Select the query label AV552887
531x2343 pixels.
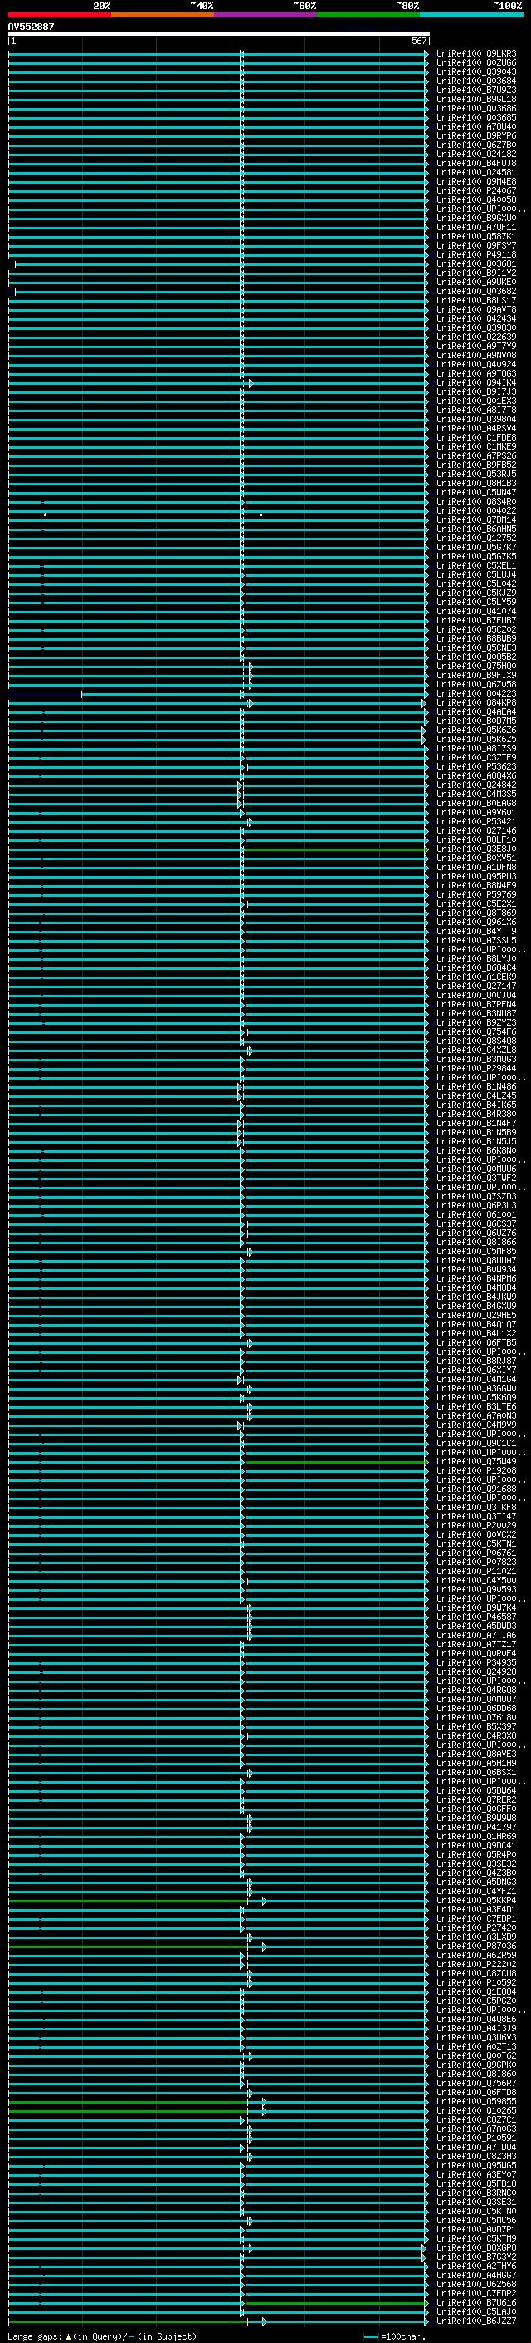point(31,27)
